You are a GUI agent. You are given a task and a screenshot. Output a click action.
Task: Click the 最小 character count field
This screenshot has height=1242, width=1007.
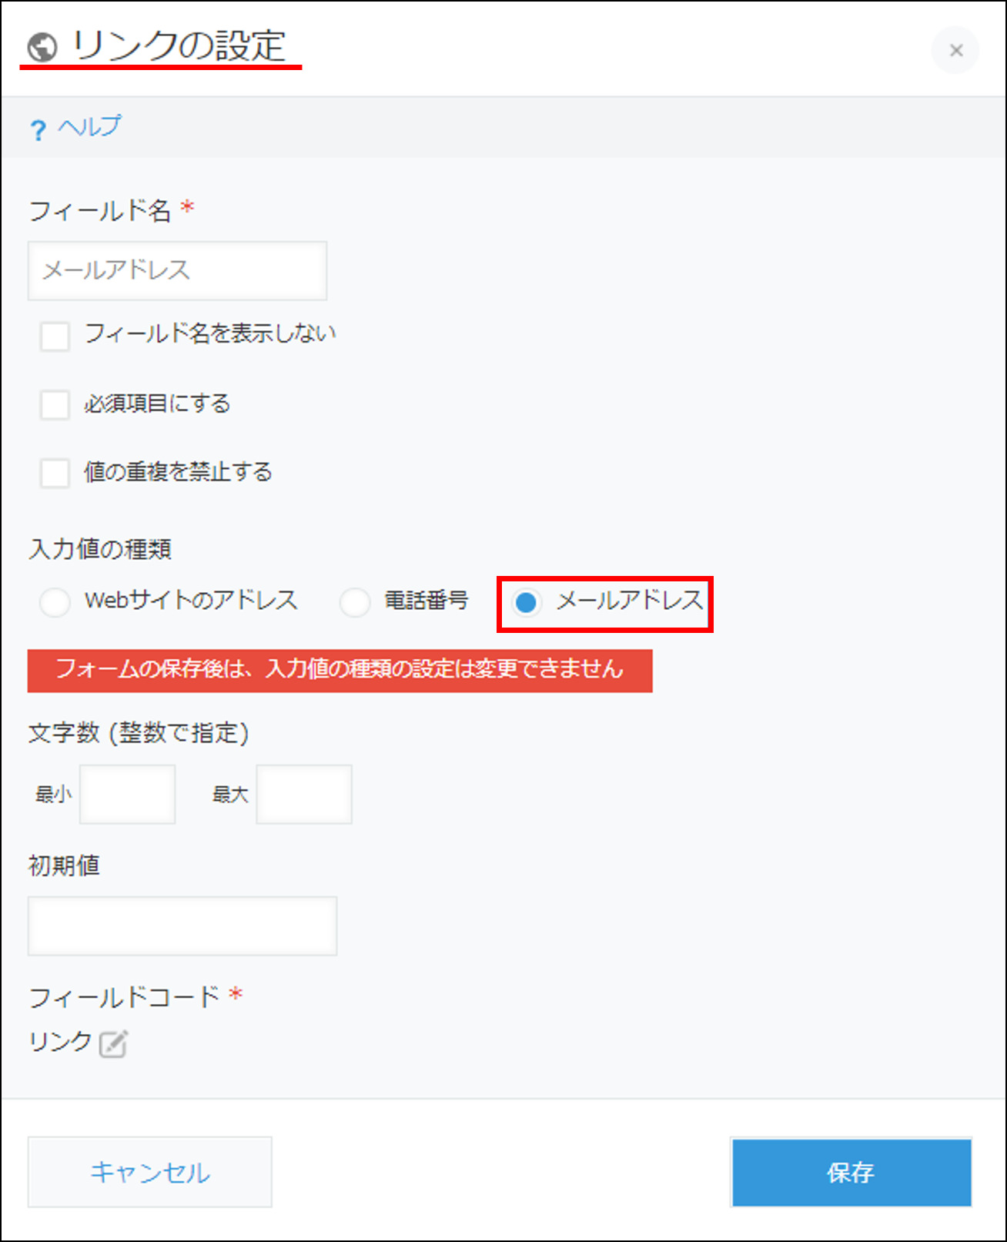click(x=128, y=794)
